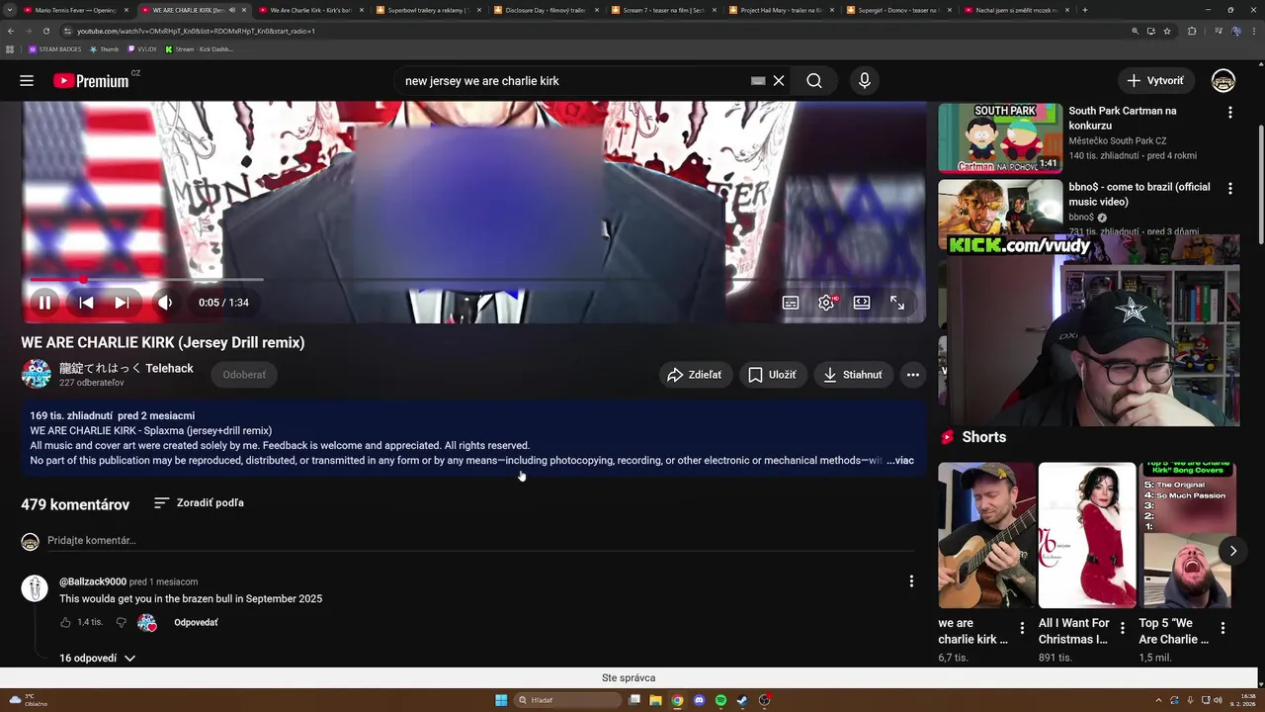Open comment options menu for Ballzack9000
This screenshot has width=1265, height=712.
pyautogui.click(x=911, y=581)
